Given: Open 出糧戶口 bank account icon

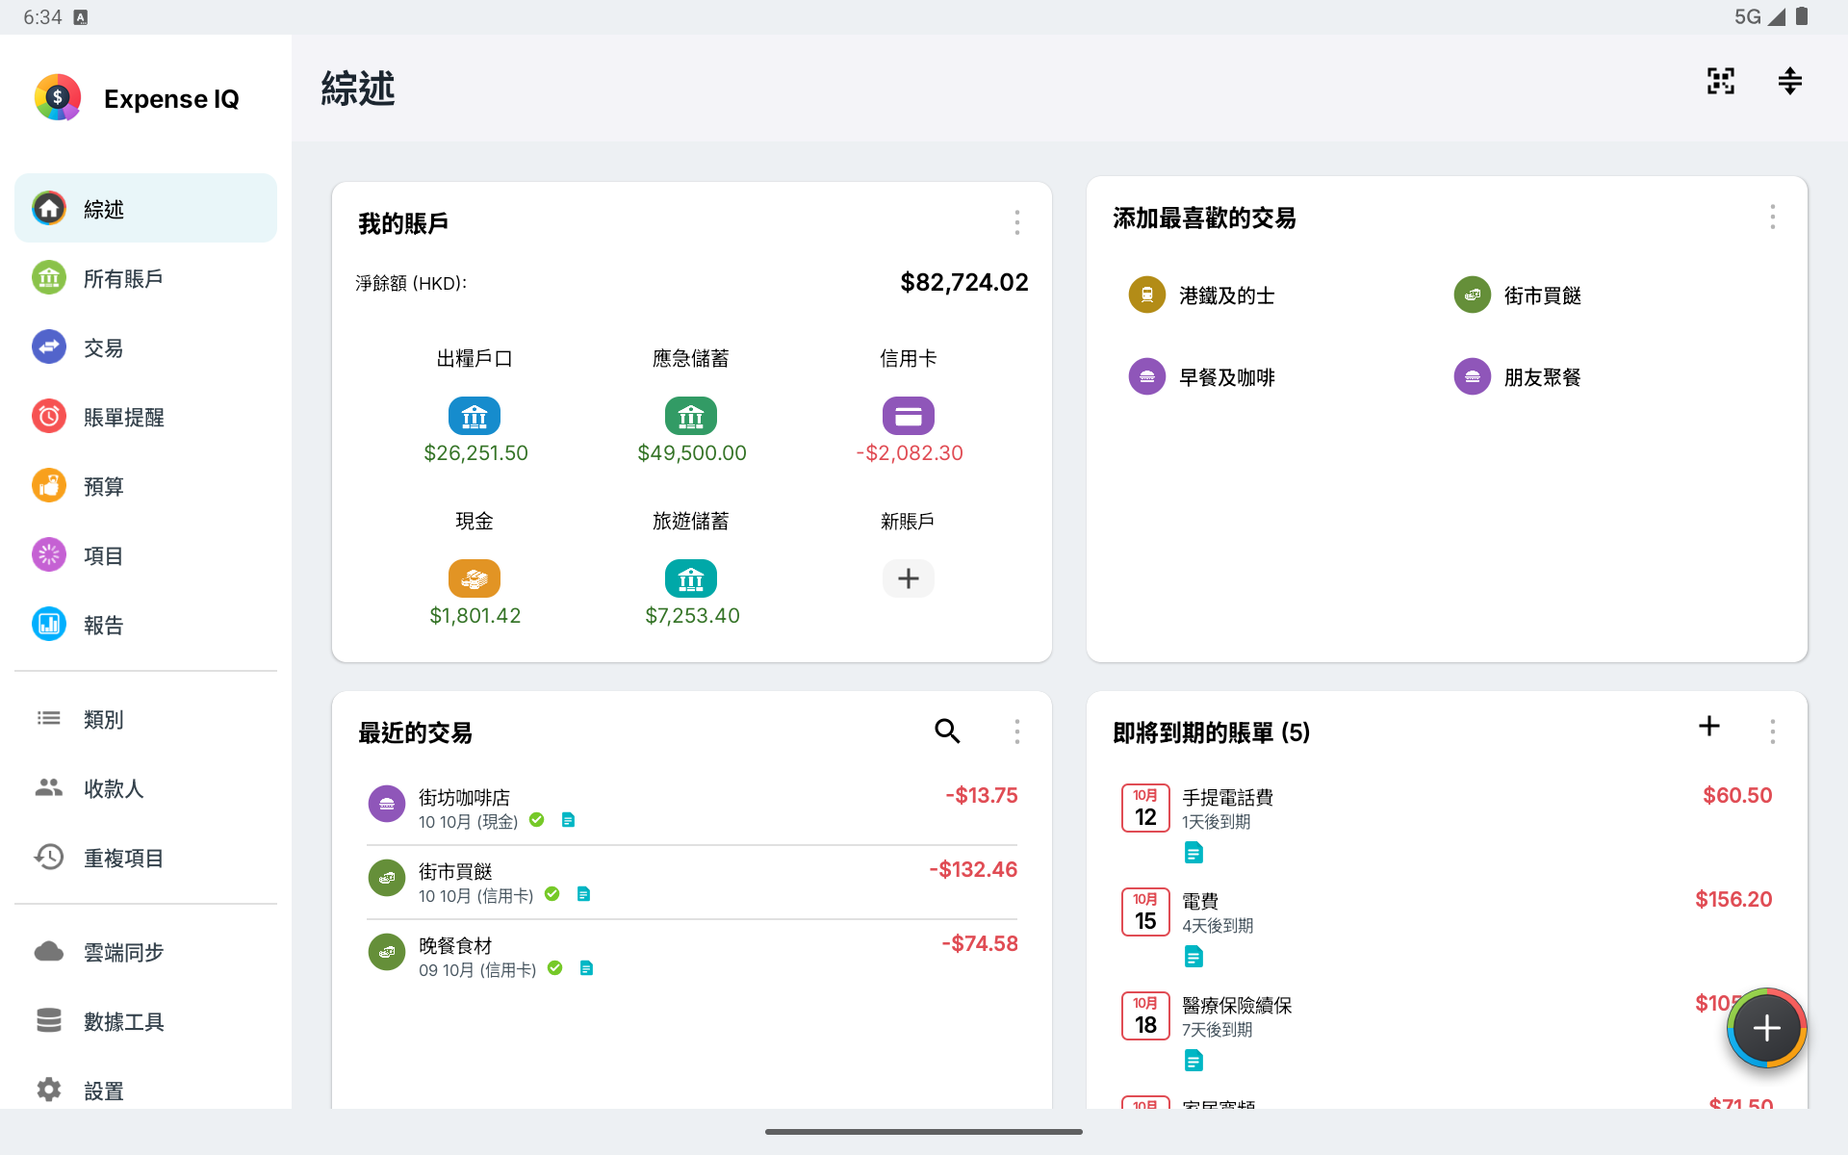Looking at the screenshot, I should (x=475, y=416).
